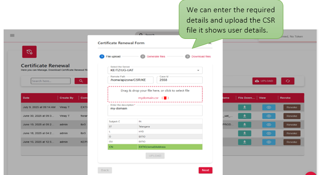320x175 pixels.
Task: Click the Remote Path input field
Action: point(131,80)
